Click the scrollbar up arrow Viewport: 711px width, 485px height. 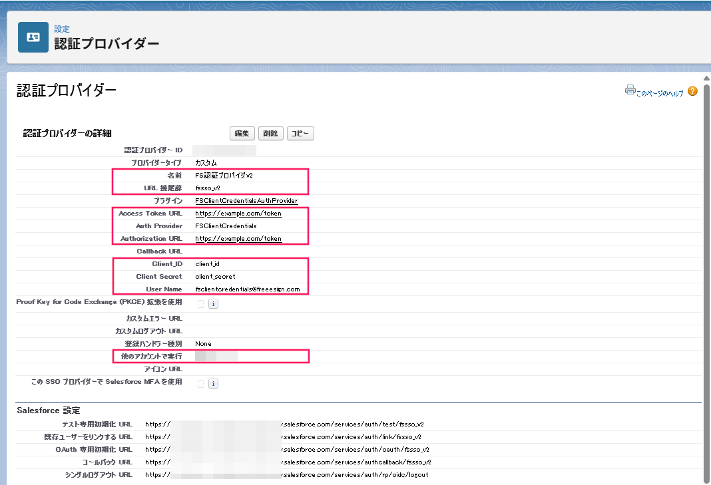click(706, 79)
